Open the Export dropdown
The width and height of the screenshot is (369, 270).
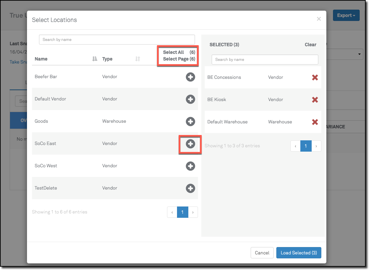346,15
